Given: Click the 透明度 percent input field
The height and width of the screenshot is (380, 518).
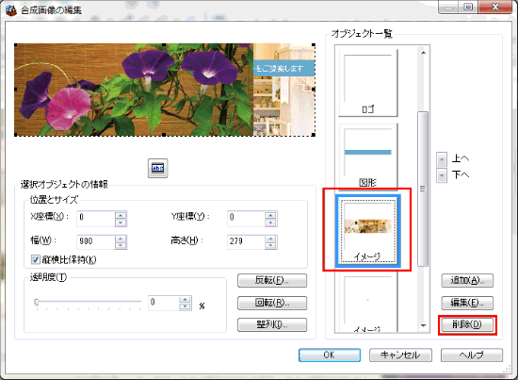Looking at the screenshot, I should pyautogui.click(x=164, y=303).
